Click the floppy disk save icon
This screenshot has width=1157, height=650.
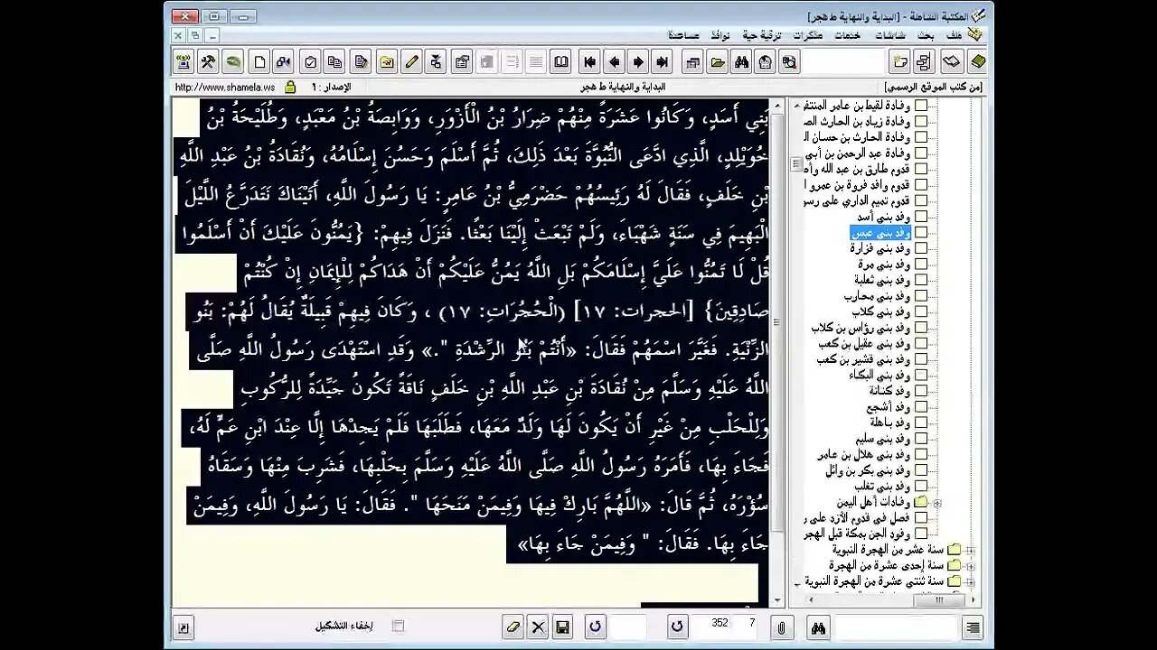[562, 627]
